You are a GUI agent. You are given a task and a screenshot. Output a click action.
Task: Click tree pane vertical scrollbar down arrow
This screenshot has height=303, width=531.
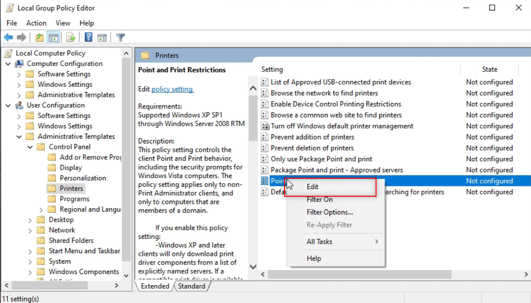tap(126, 275)
